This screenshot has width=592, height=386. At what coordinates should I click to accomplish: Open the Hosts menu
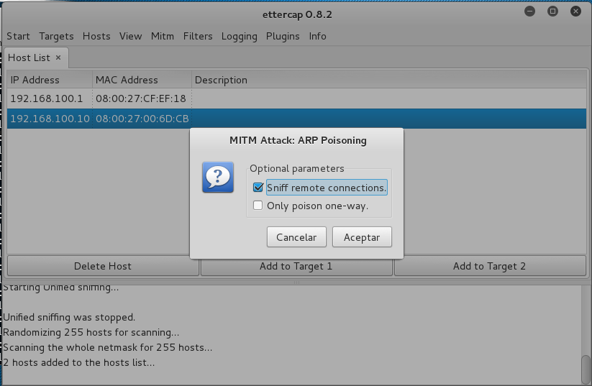click(96, 36)
